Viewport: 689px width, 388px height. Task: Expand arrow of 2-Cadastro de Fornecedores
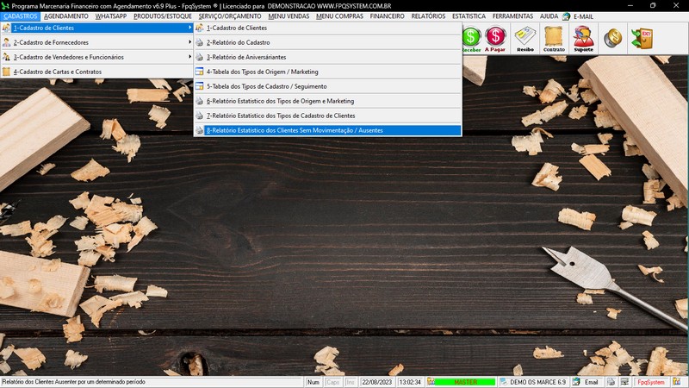coord(189,42)
